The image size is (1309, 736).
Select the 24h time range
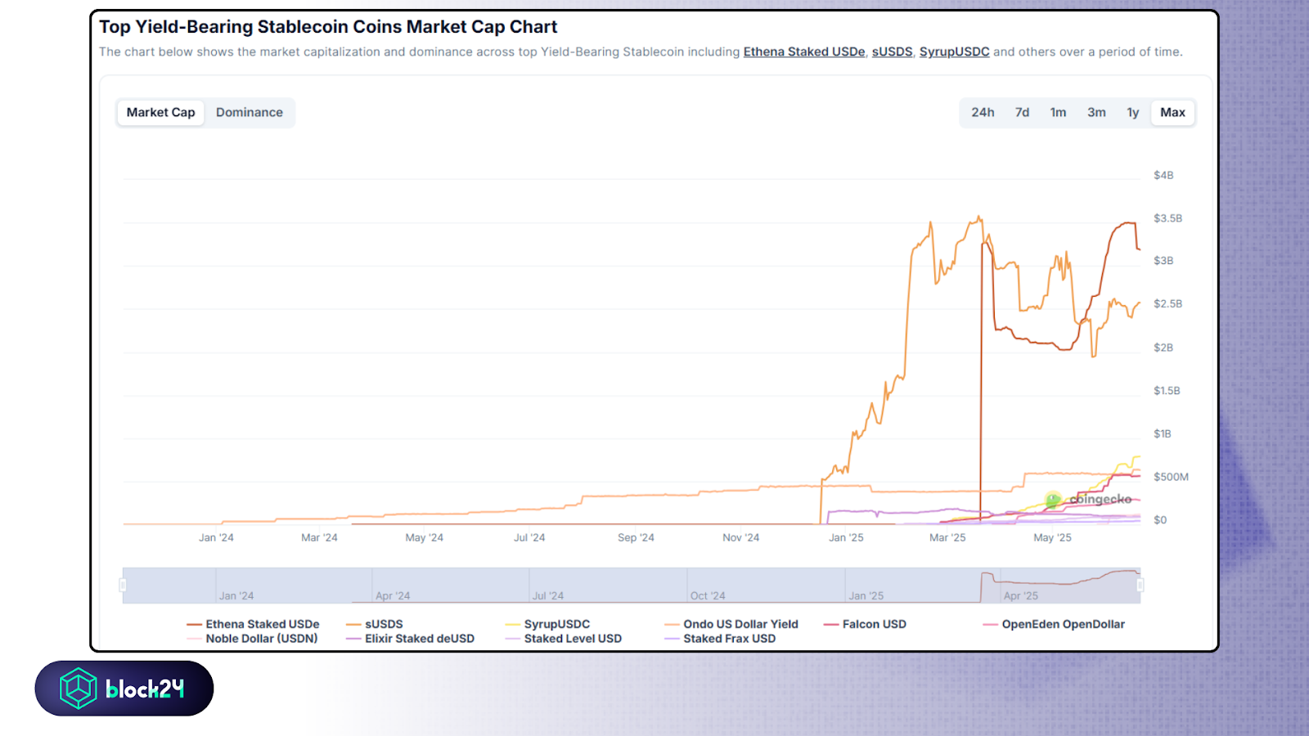pyautogui.click(x=983, y=113)
